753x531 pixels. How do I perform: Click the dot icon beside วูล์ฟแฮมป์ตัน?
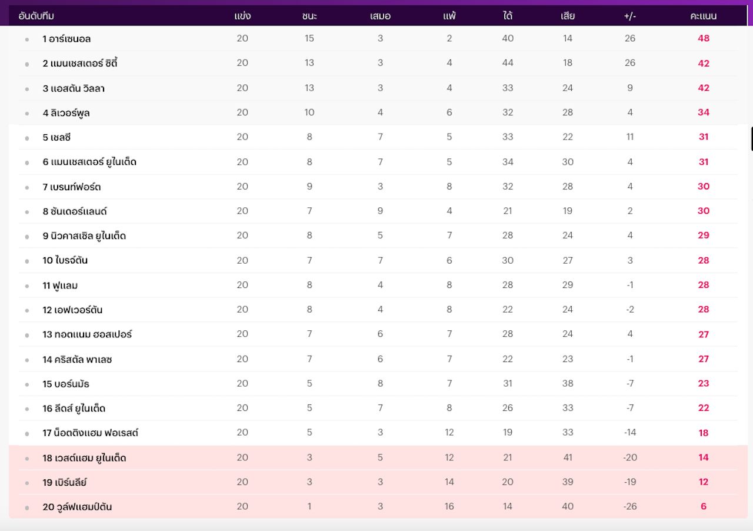tap(27, 508)
